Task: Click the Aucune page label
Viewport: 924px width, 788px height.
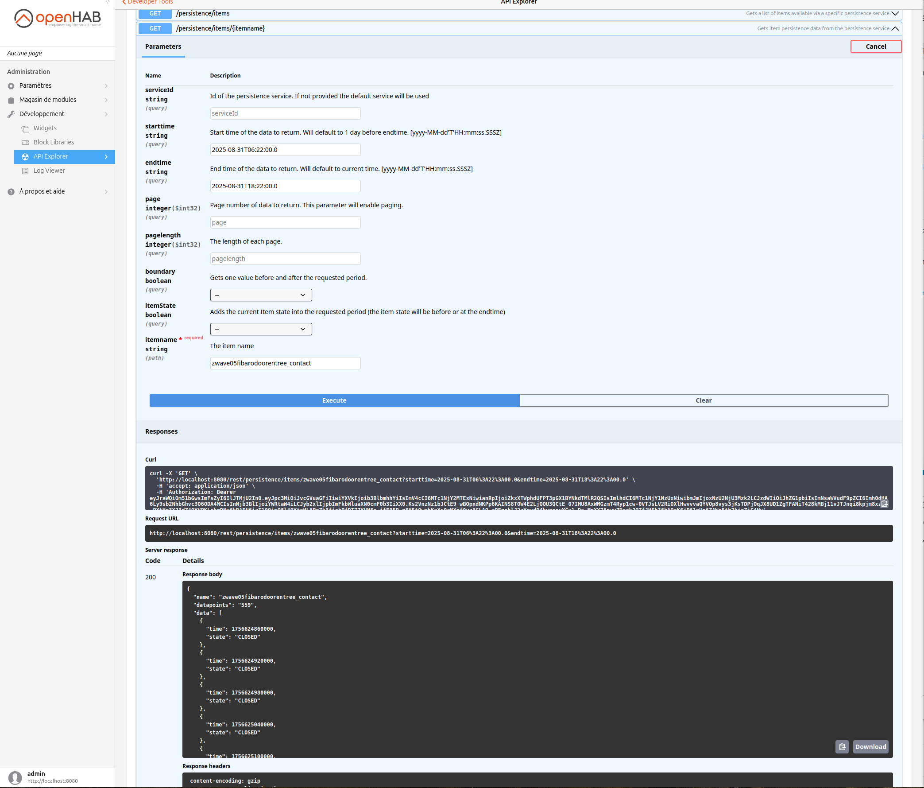Action: (24, 53)
